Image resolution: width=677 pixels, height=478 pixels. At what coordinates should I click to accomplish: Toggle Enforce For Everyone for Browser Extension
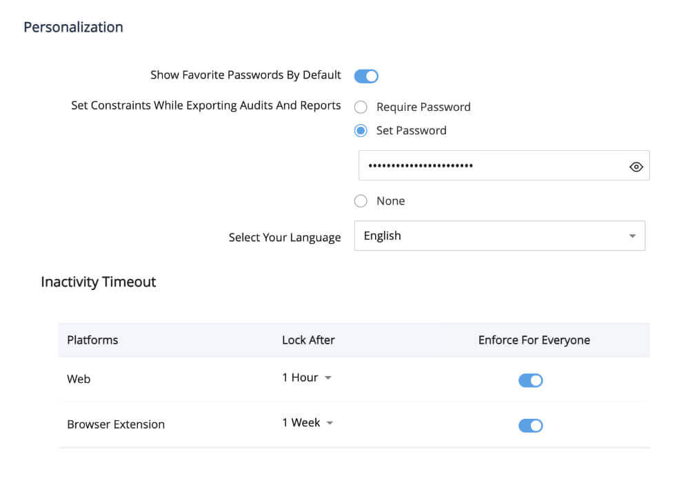(530, 425)
